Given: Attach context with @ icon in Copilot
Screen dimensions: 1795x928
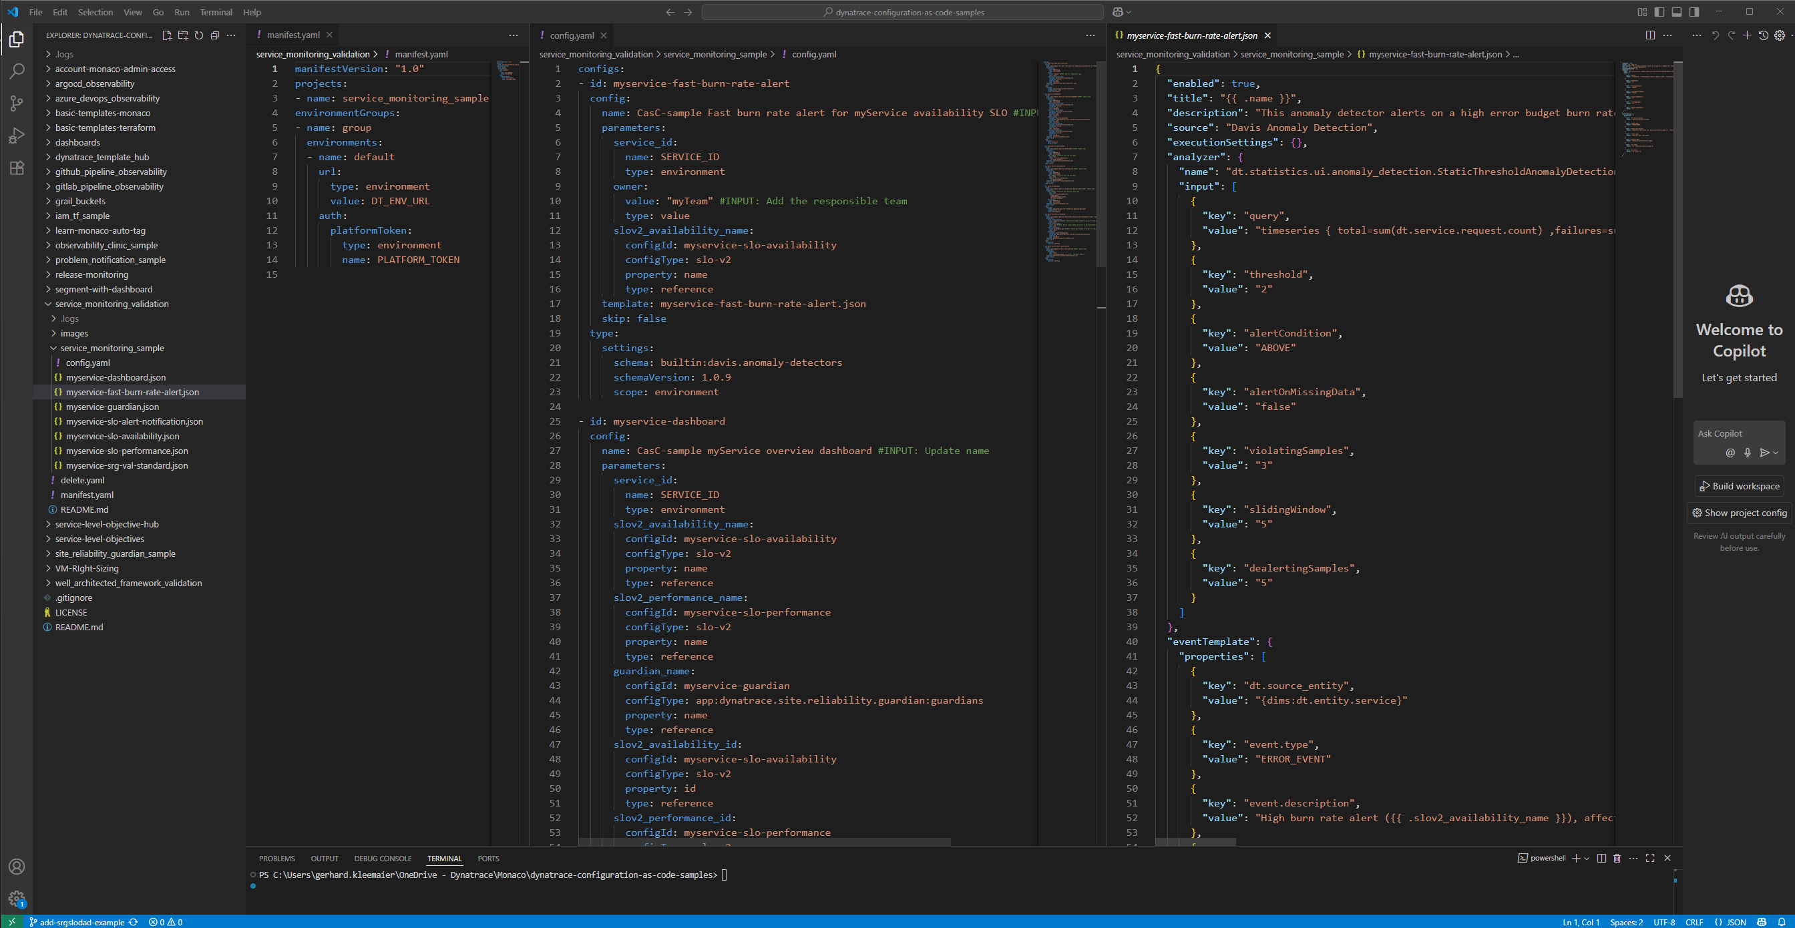Looking at the screenshot, I should (1730, 453).
